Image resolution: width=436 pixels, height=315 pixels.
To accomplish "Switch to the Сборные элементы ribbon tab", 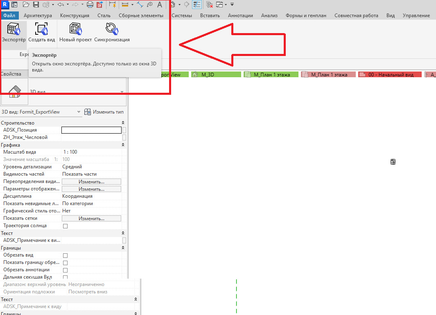I will 141,16.
